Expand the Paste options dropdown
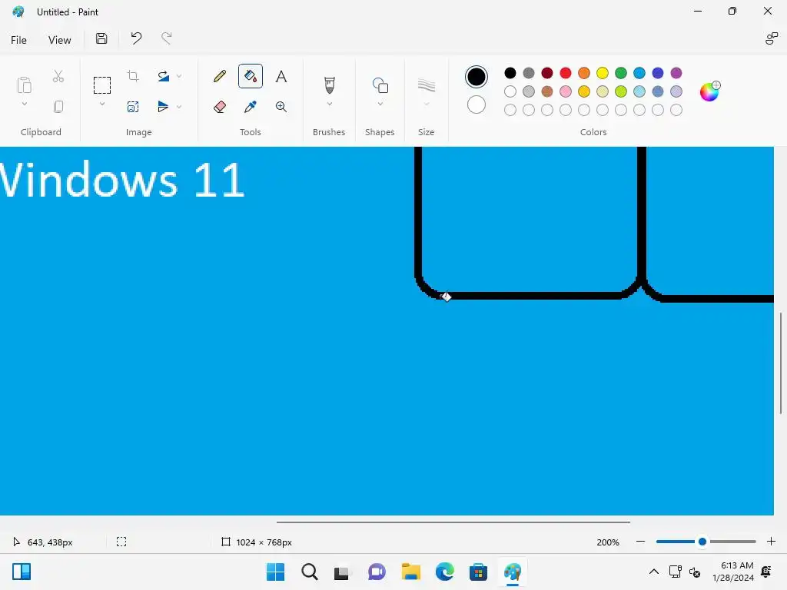The height and width of the screenshot is (590, 787). [x=24, y=104]
